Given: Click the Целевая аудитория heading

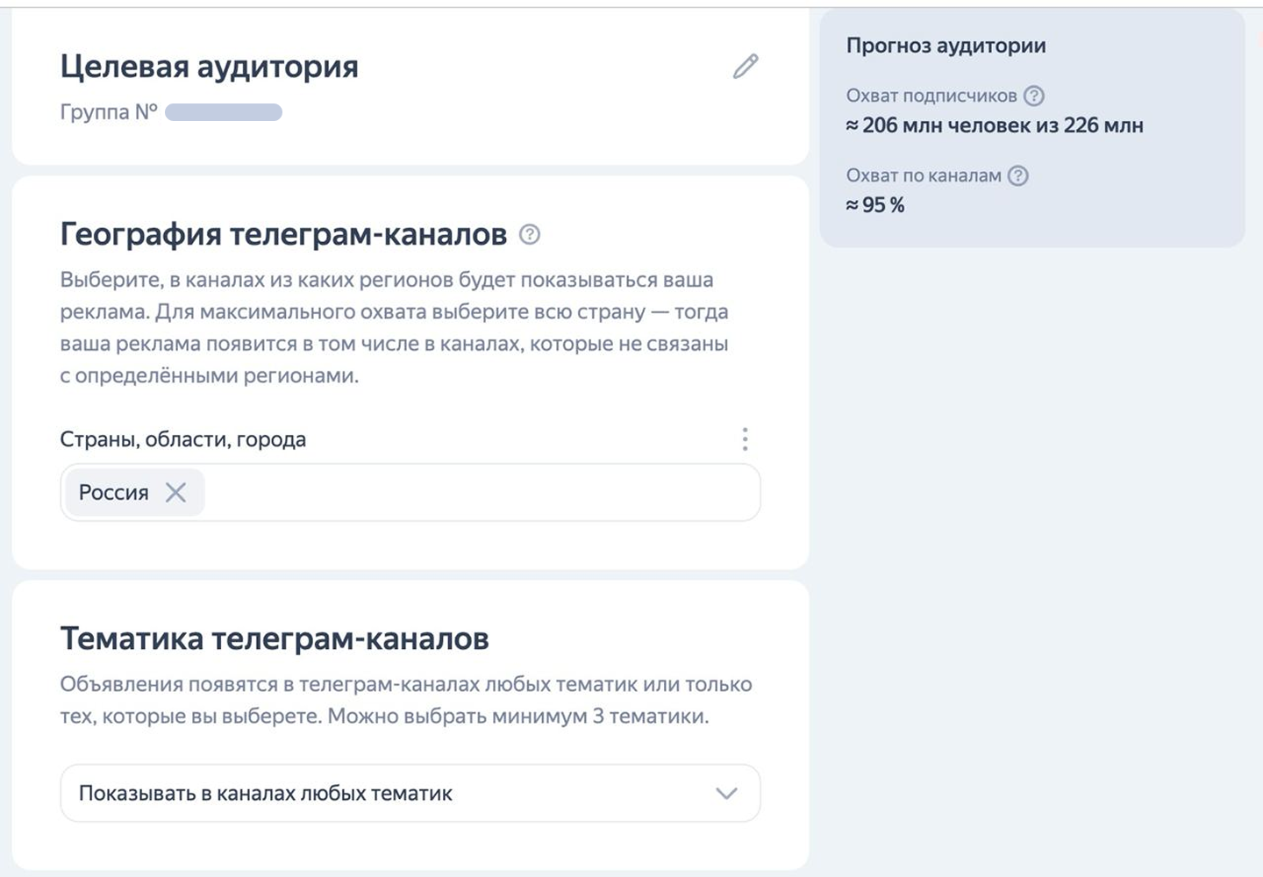Looking at the screenshot, I should (210, 67).
